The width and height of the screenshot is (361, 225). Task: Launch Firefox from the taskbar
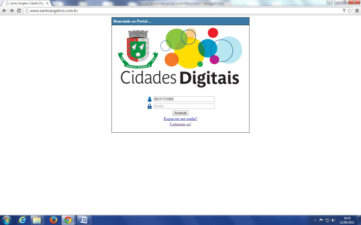pyautogui.click(x=53, y=220)
